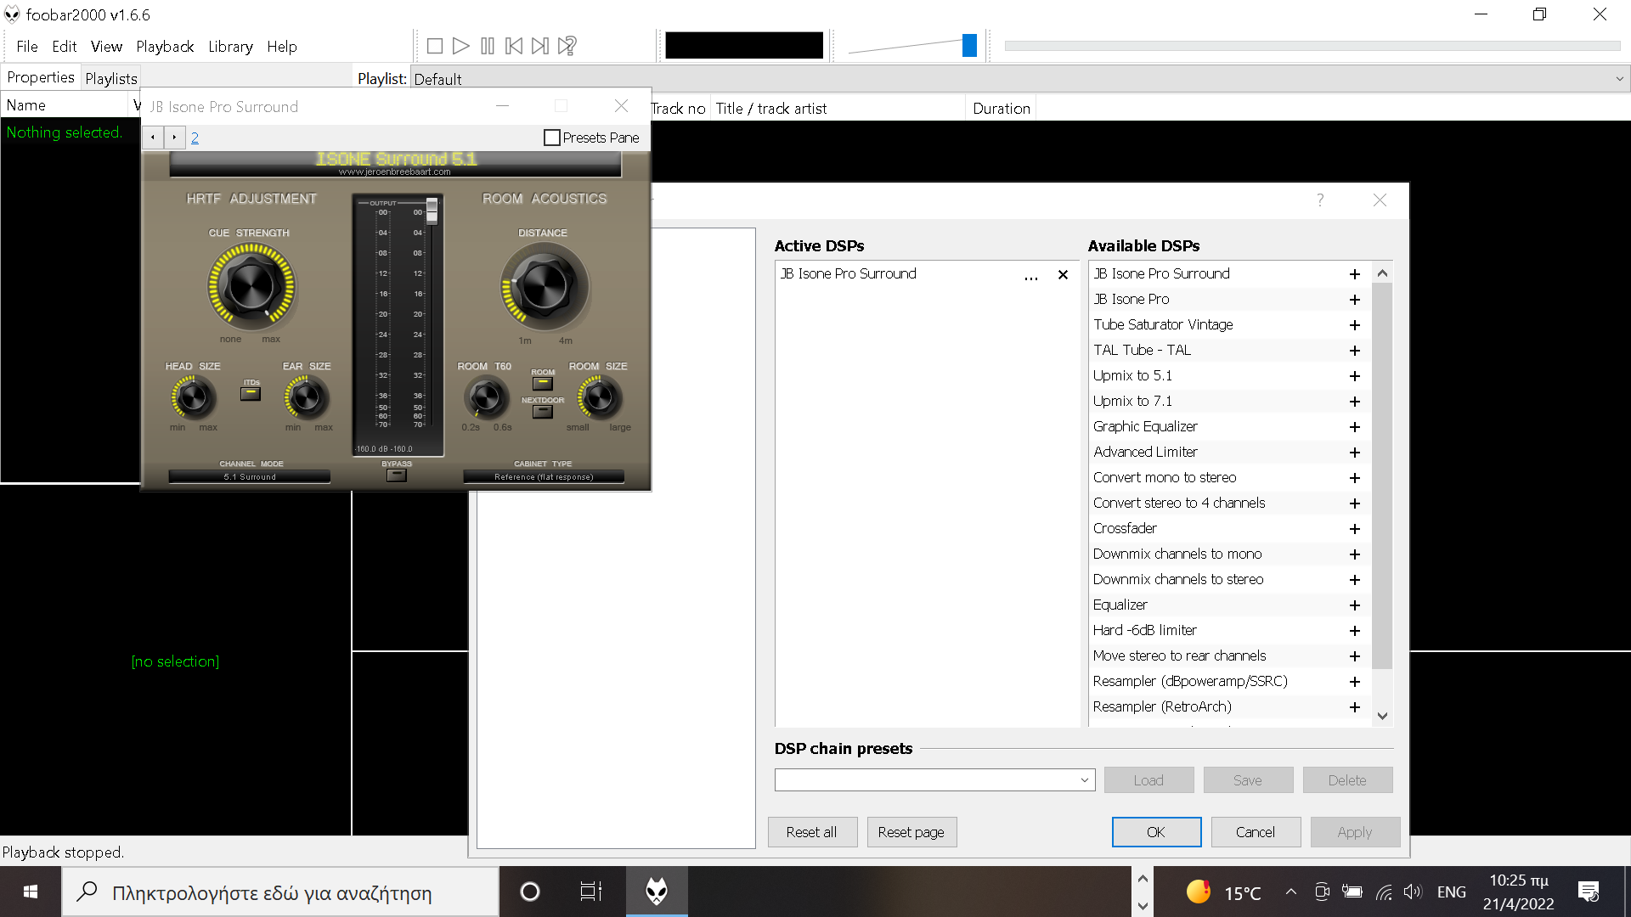Image resolution: width=1631 pixels, height=917 pixels.
Task: Click the next preset arrow in plugin window
Action: click(x=174, y=138)
